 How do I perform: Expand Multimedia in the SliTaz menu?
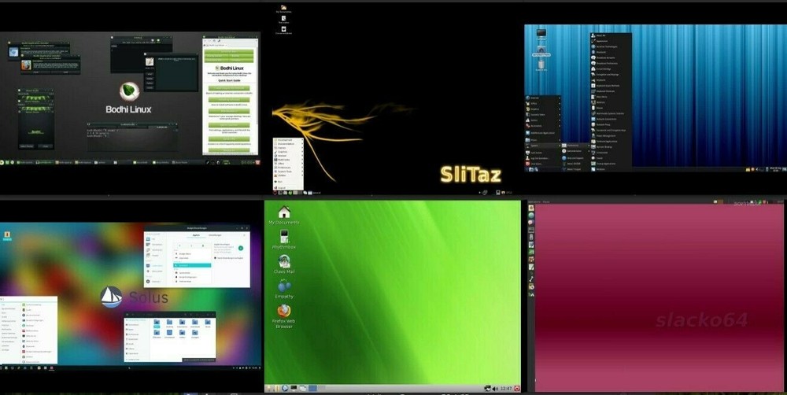click(289, 160)
